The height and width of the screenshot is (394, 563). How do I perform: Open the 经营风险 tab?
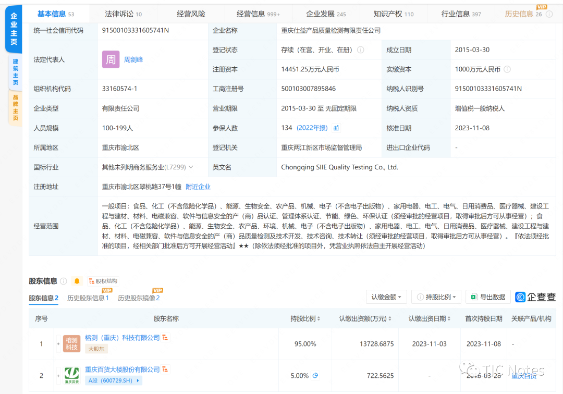191,14
